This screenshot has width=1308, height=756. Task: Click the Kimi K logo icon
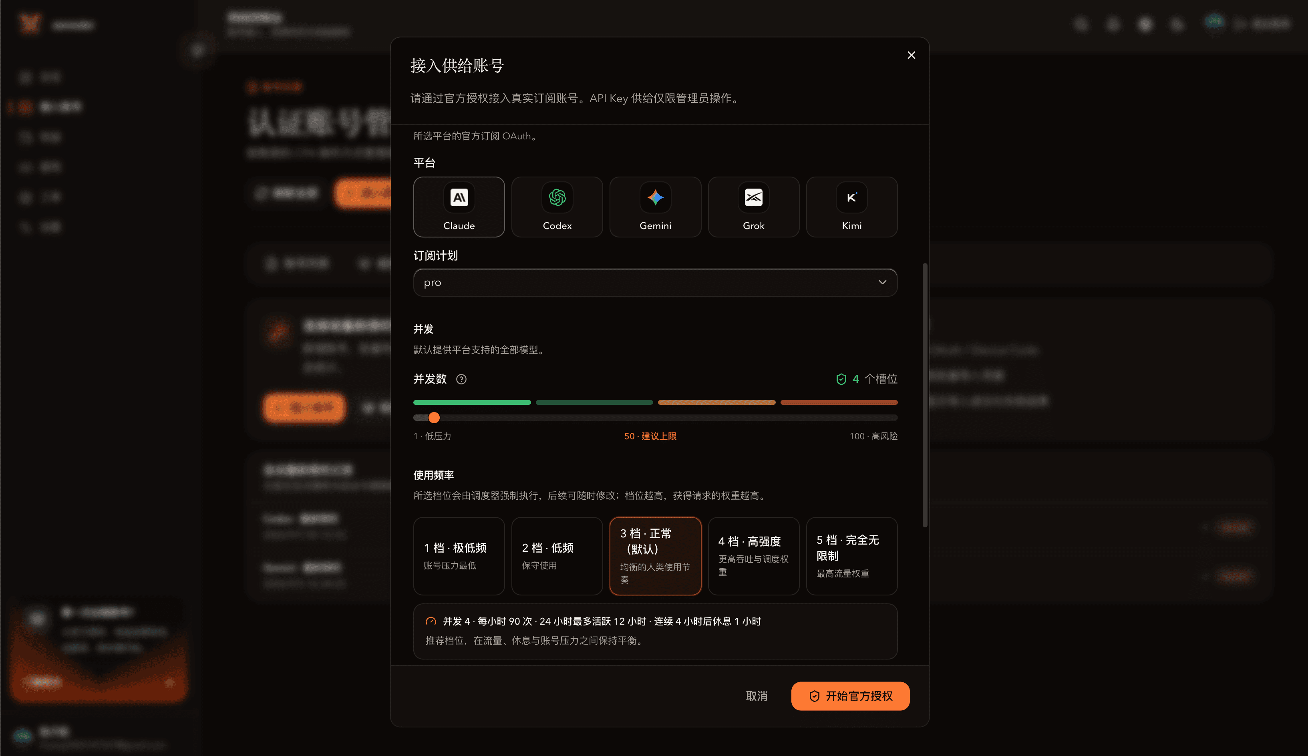[851, 197]
